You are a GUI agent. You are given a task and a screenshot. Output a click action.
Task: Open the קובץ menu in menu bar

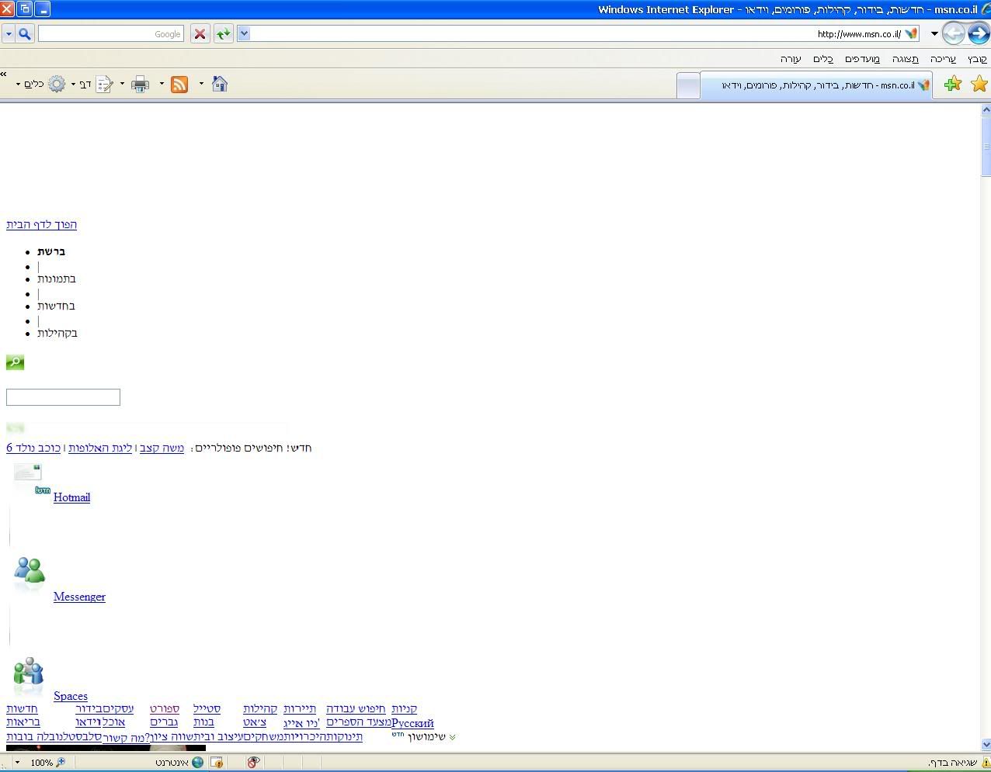tap(977, 59)
